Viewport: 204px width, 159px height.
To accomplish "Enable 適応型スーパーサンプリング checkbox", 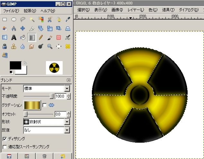I will tap(5, 147).
